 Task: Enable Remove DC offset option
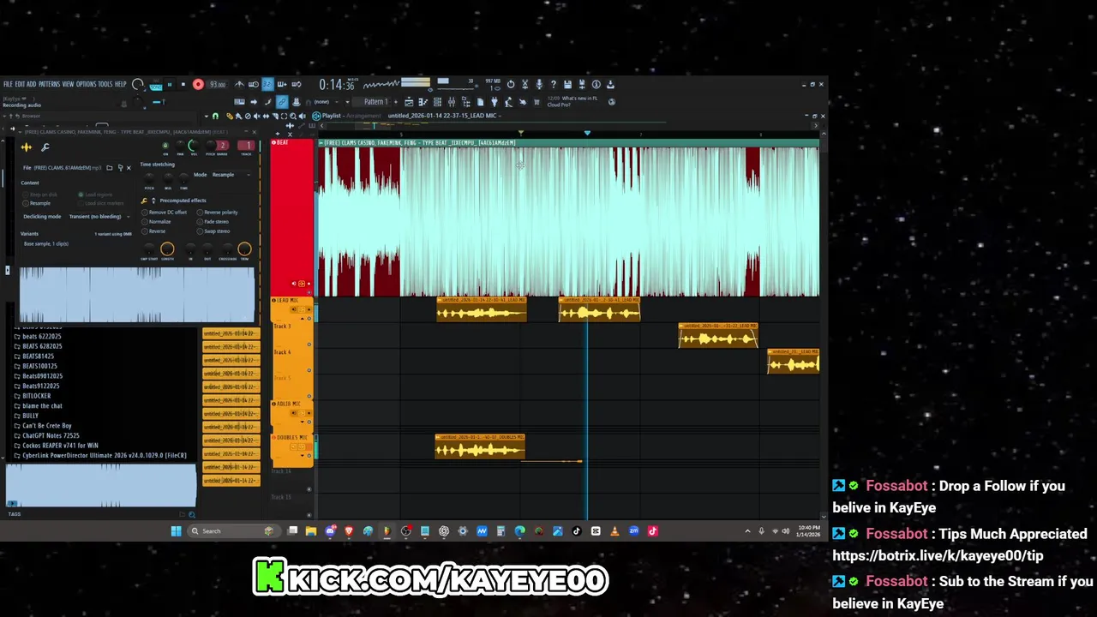[x=165, y=213]
